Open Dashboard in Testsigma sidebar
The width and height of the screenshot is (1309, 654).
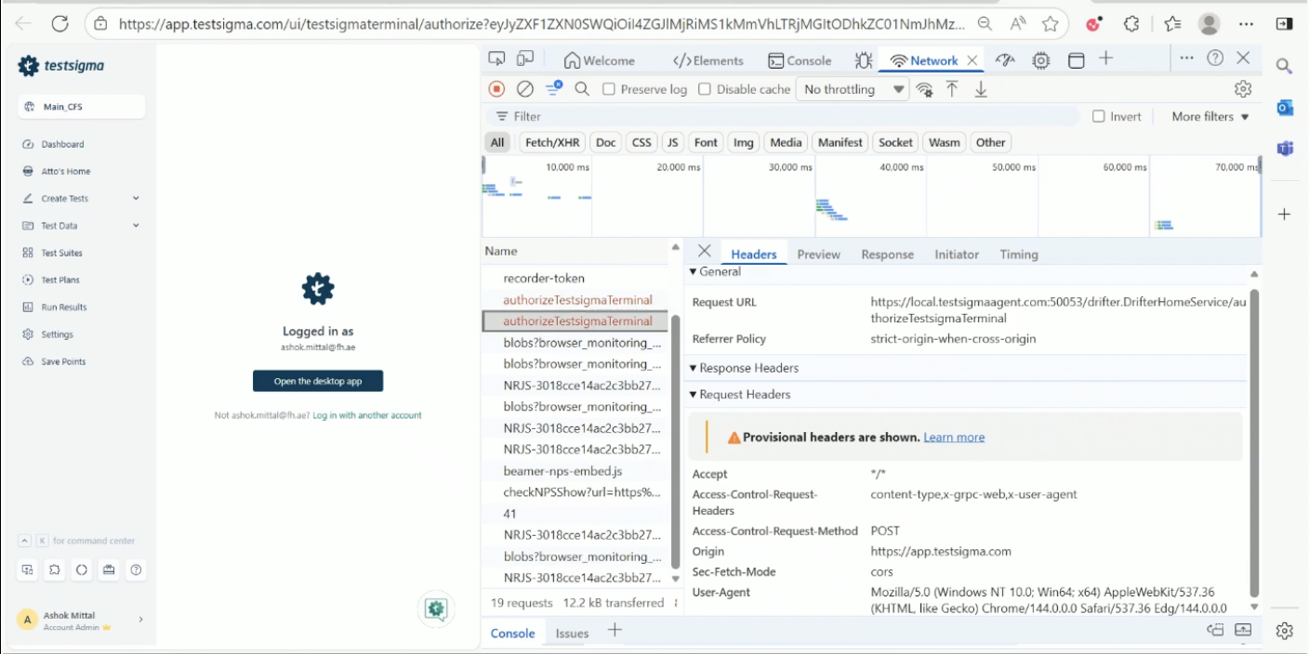click(x=62, y=144)
